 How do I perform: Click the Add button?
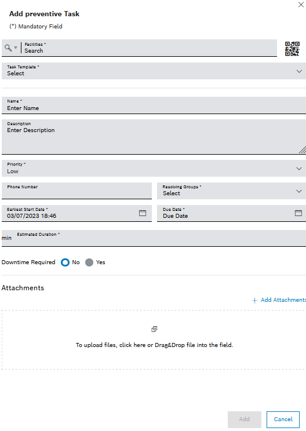click(245, 419)
